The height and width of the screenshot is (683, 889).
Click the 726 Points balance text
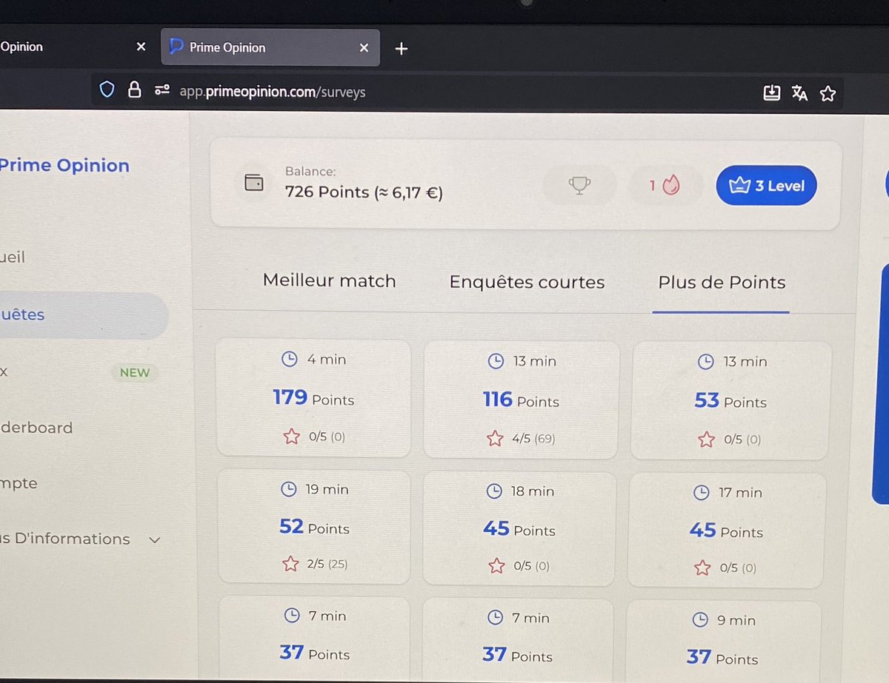364,192
